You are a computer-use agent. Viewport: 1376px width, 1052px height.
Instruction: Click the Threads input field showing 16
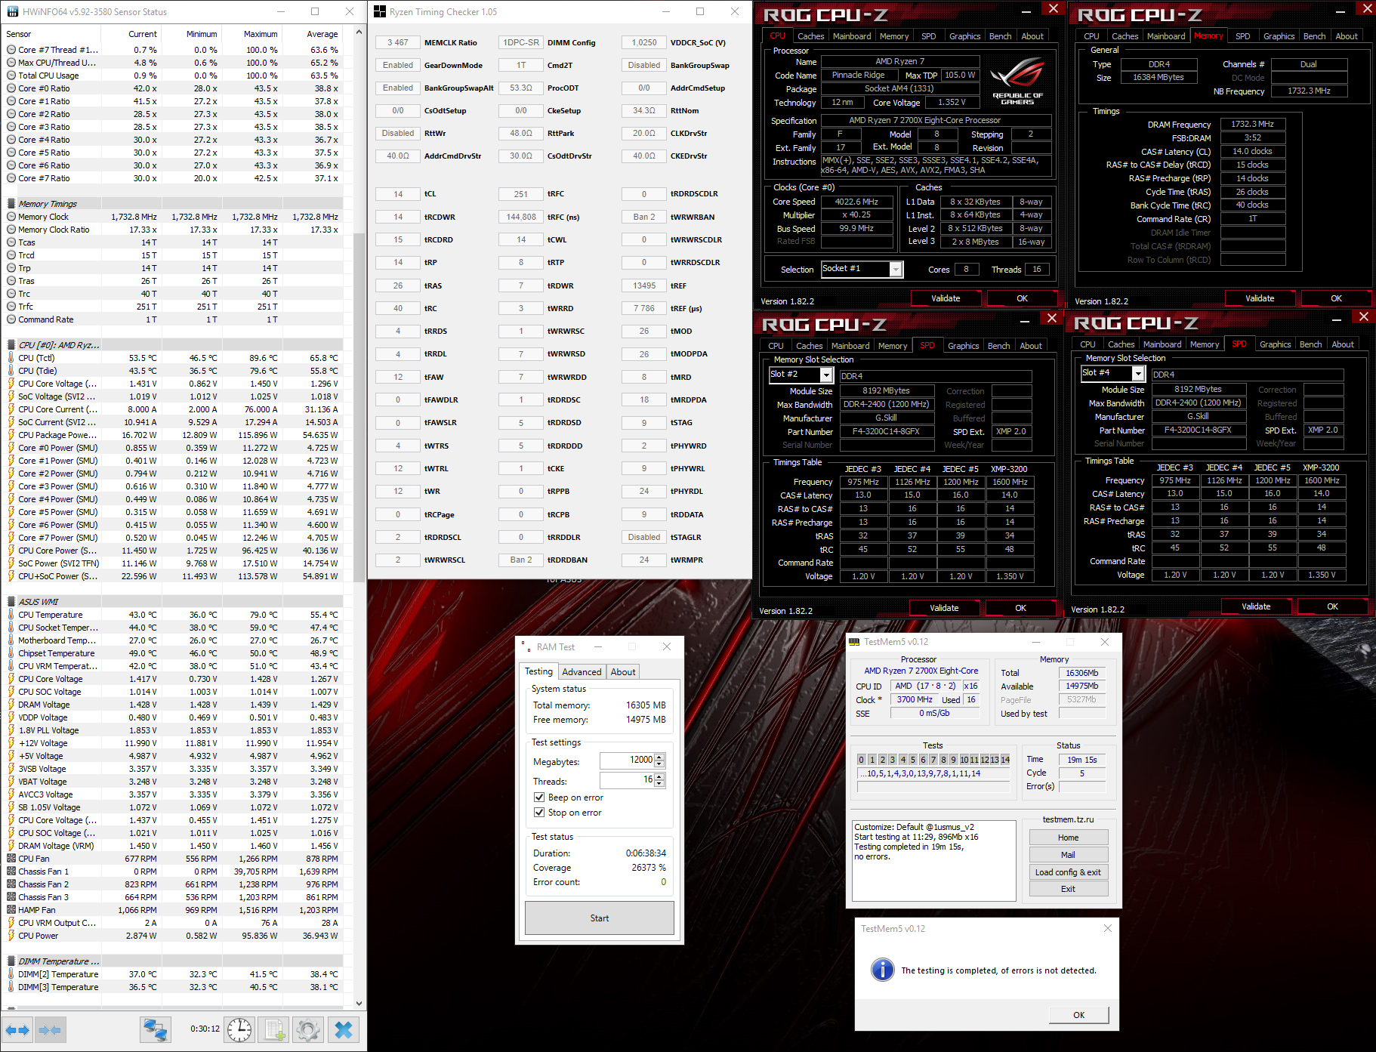627,779
